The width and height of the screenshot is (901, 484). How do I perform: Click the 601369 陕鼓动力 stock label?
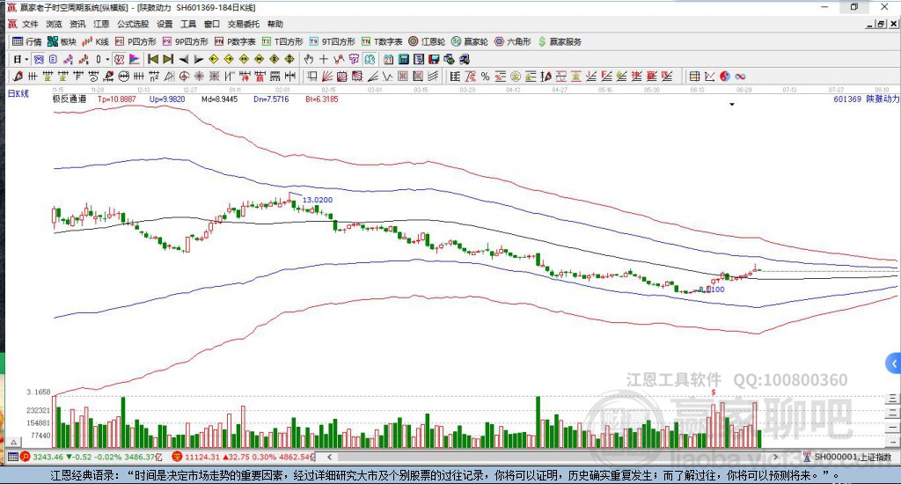click(x=866, y=99)
